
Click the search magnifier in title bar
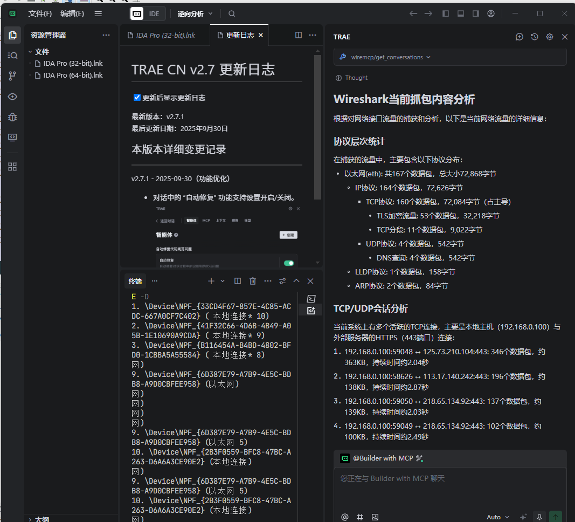[x=232, y=13]
